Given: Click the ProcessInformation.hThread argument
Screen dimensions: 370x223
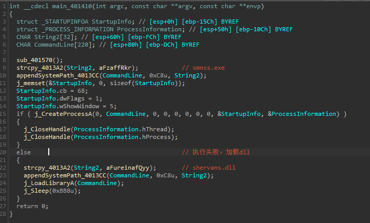Looking at the screenshot, I should [x=121, y=129].
